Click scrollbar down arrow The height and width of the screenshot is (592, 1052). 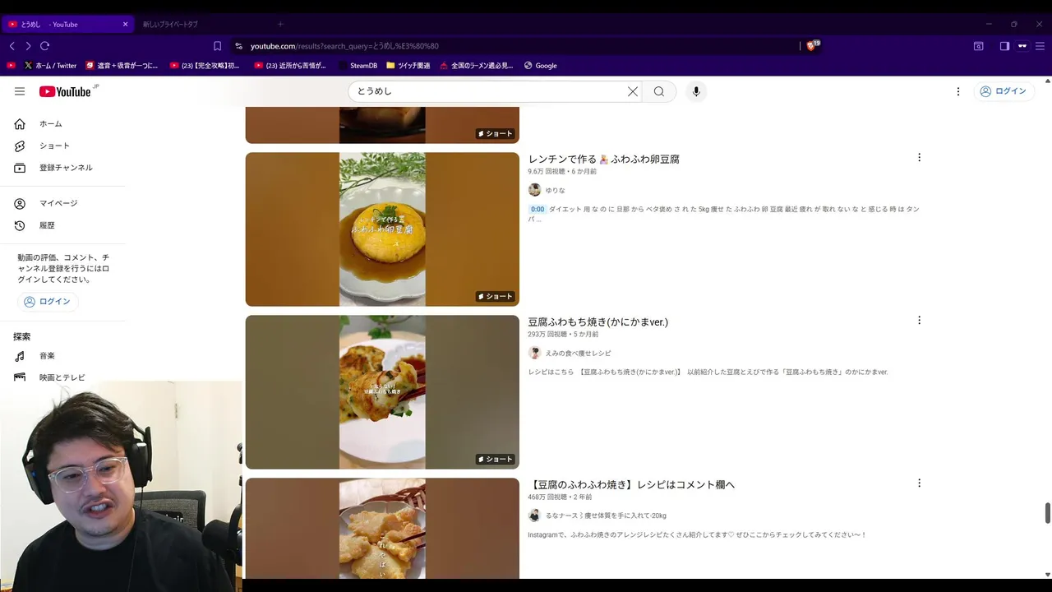click(x=1047, y=574)
